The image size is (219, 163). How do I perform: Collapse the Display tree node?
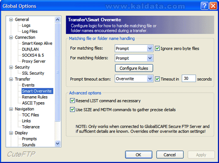pyautogui.click(x=11, y=133)
